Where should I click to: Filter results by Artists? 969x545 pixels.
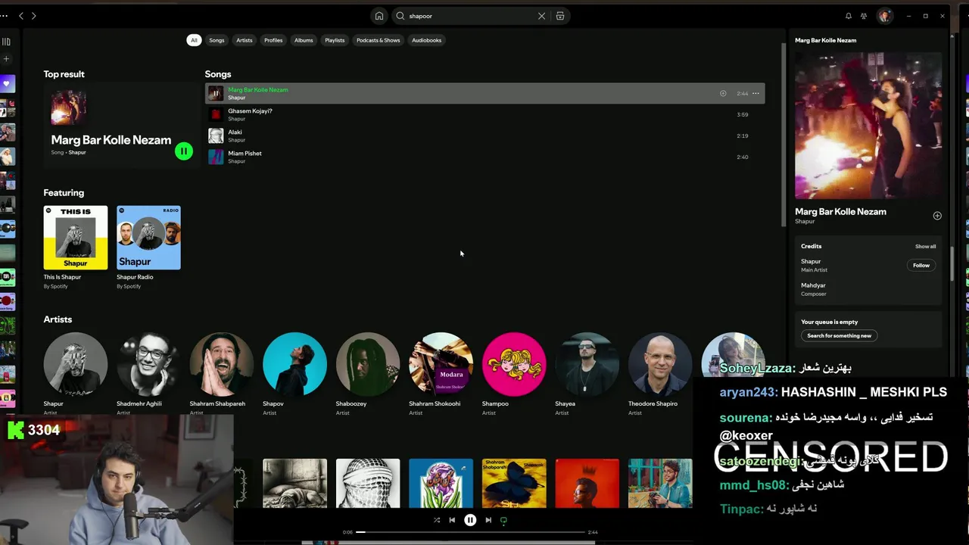(x=244, y=40)
